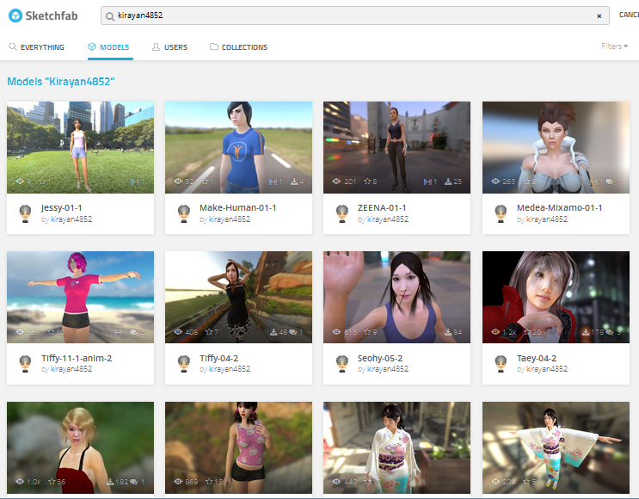Click the views eye icon on Seohy-05-2

coord(336,332)
